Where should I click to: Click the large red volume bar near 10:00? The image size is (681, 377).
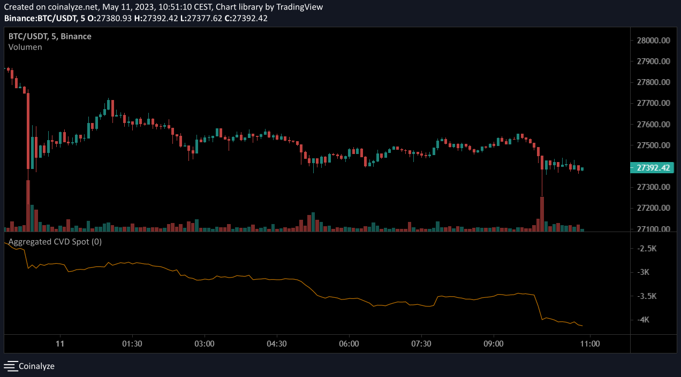542,214
